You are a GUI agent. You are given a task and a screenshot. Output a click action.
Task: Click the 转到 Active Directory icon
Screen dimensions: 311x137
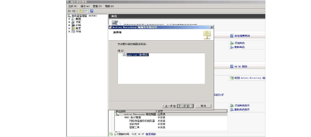coord(232,78)
